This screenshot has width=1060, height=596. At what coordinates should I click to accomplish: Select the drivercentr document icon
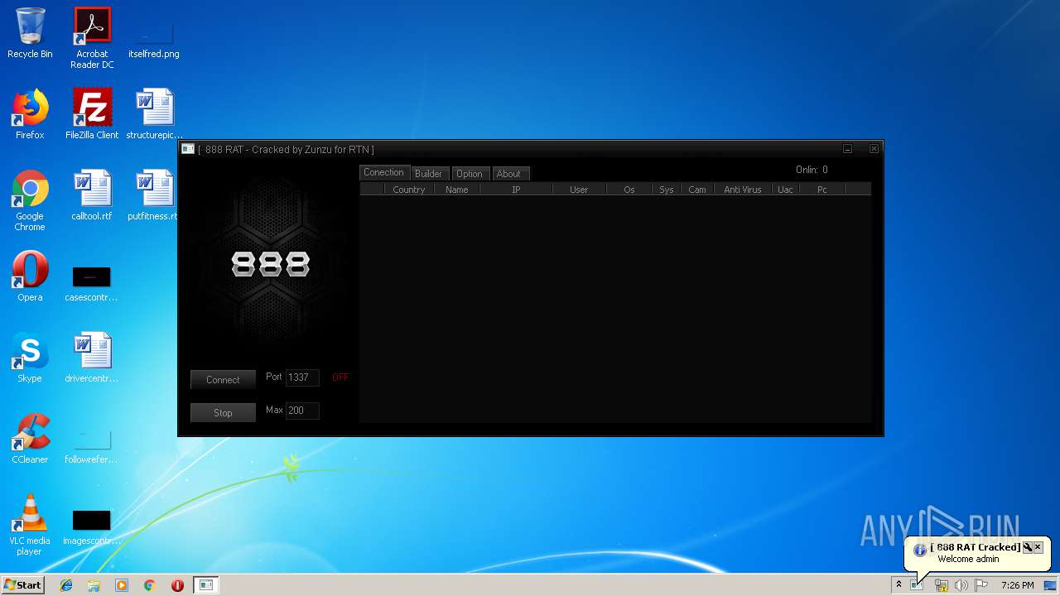pos(92,358)
